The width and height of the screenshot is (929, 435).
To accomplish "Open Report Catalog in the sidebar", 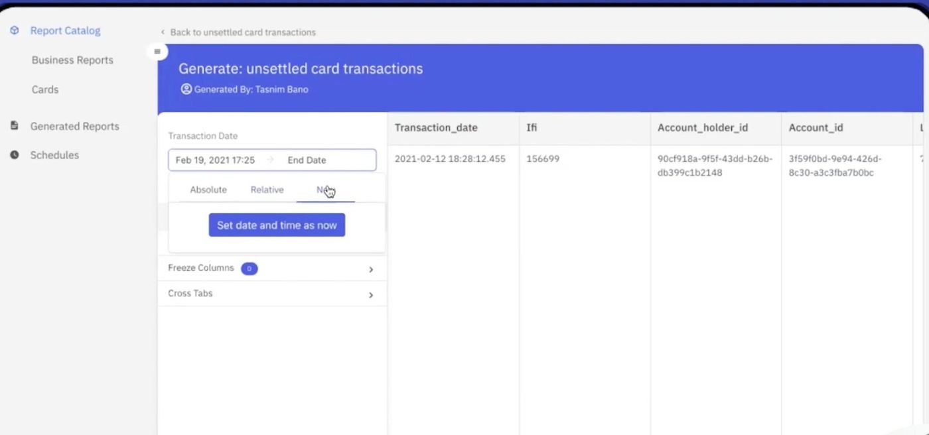I will tap(65, 31).
